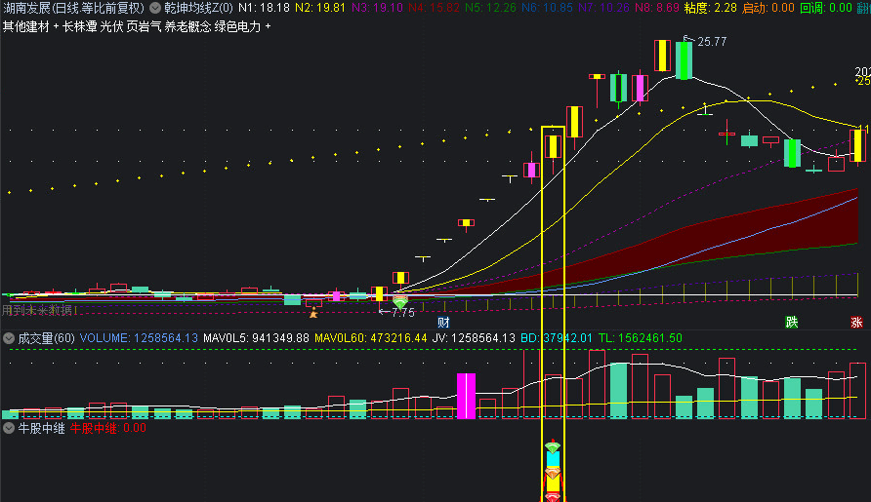Click the orange figure icon below the candles

point(313,312)
